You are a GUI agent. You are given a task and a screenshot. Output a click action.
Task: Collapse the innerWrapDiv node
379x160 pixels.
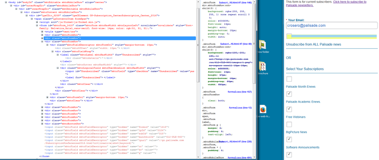coord(16,9)
